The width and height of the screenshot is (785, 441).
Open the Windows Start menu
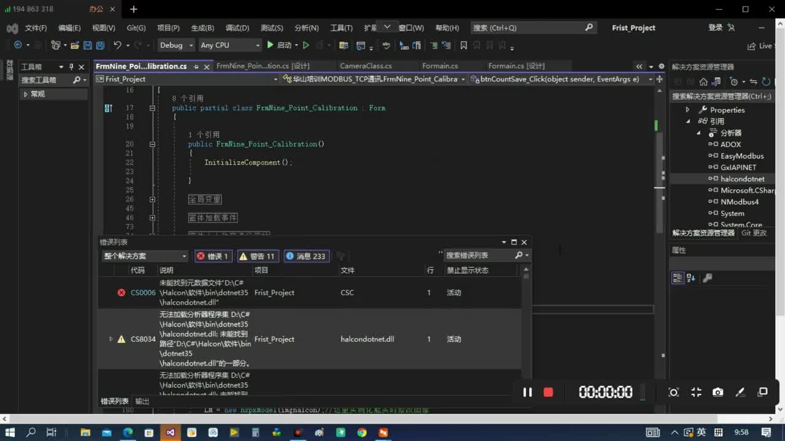pyautogui.click(x=10, y=432)
